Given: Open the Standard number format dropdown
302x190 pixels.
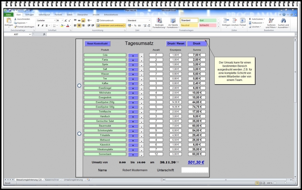Looking at the screenshot, I should click(x=150, y=20).
